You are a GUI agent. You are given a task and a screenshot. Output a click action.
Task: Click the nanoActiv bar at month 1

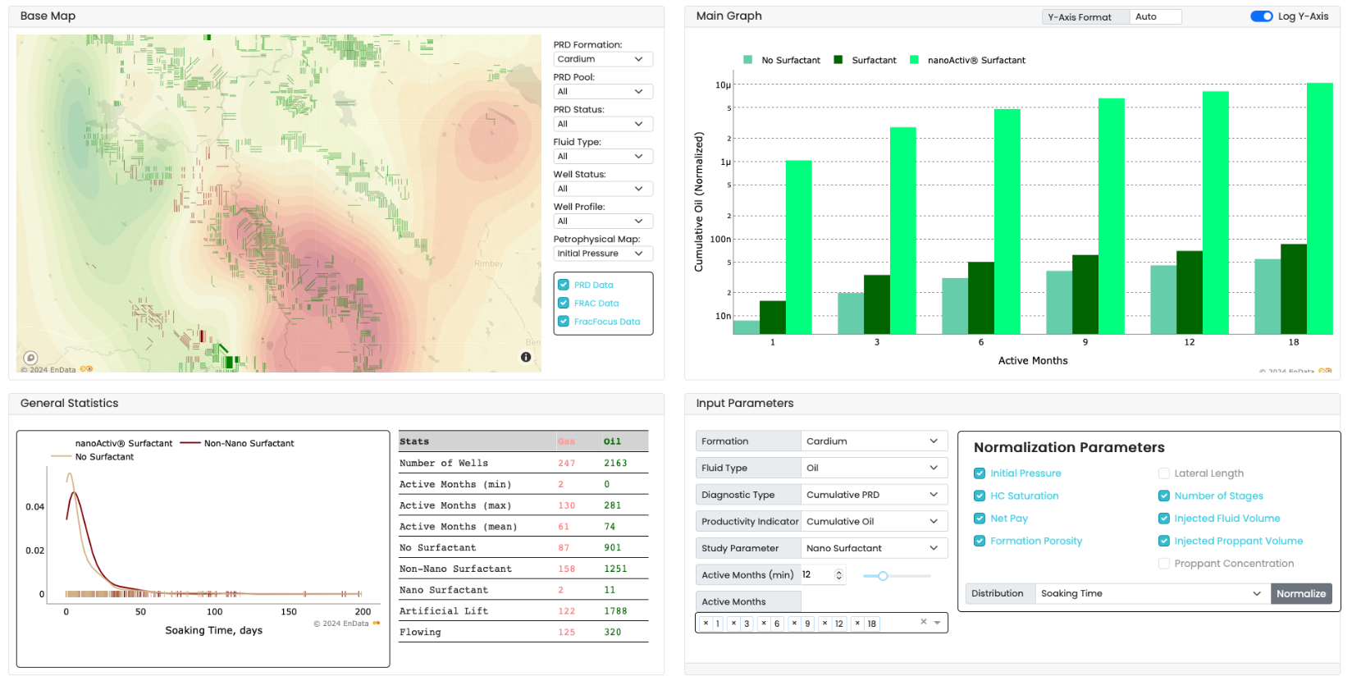pos(798,247)
